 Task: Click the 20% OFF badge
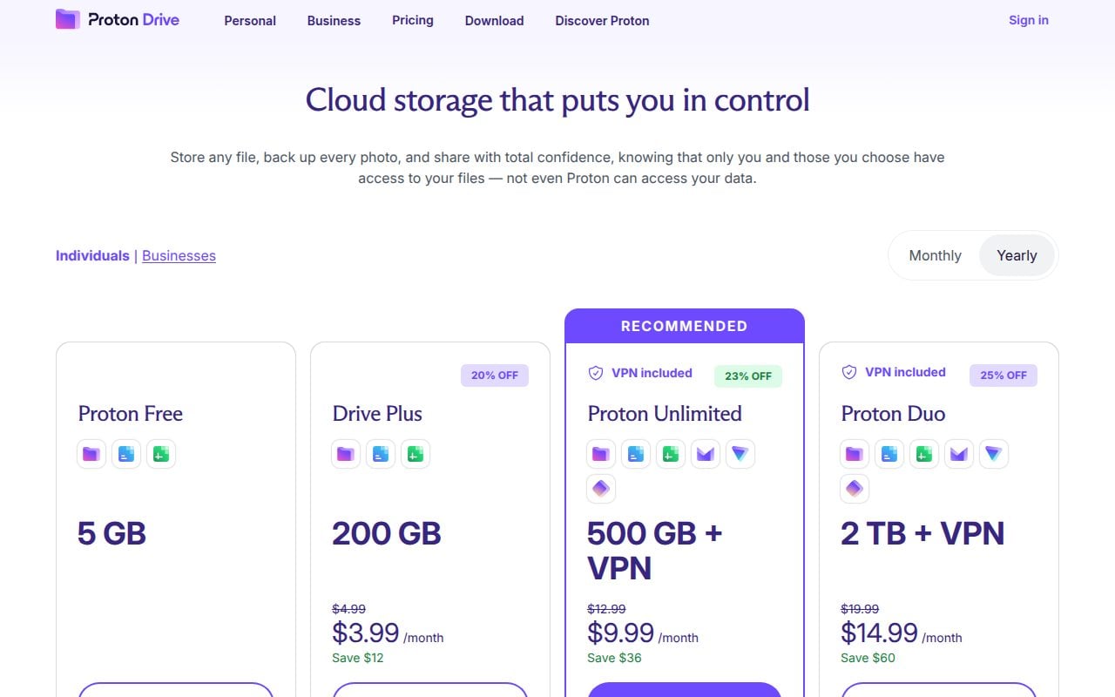pos(495,376)
